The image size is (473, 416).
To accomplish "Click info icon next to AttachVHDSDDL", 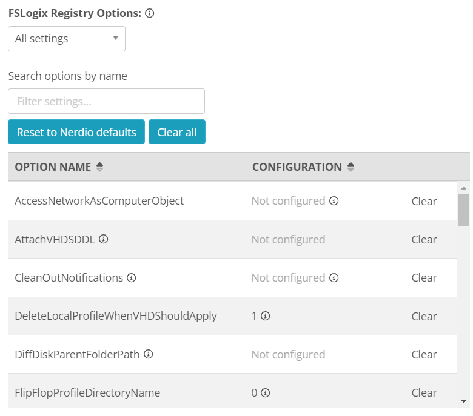I will 104,239.
